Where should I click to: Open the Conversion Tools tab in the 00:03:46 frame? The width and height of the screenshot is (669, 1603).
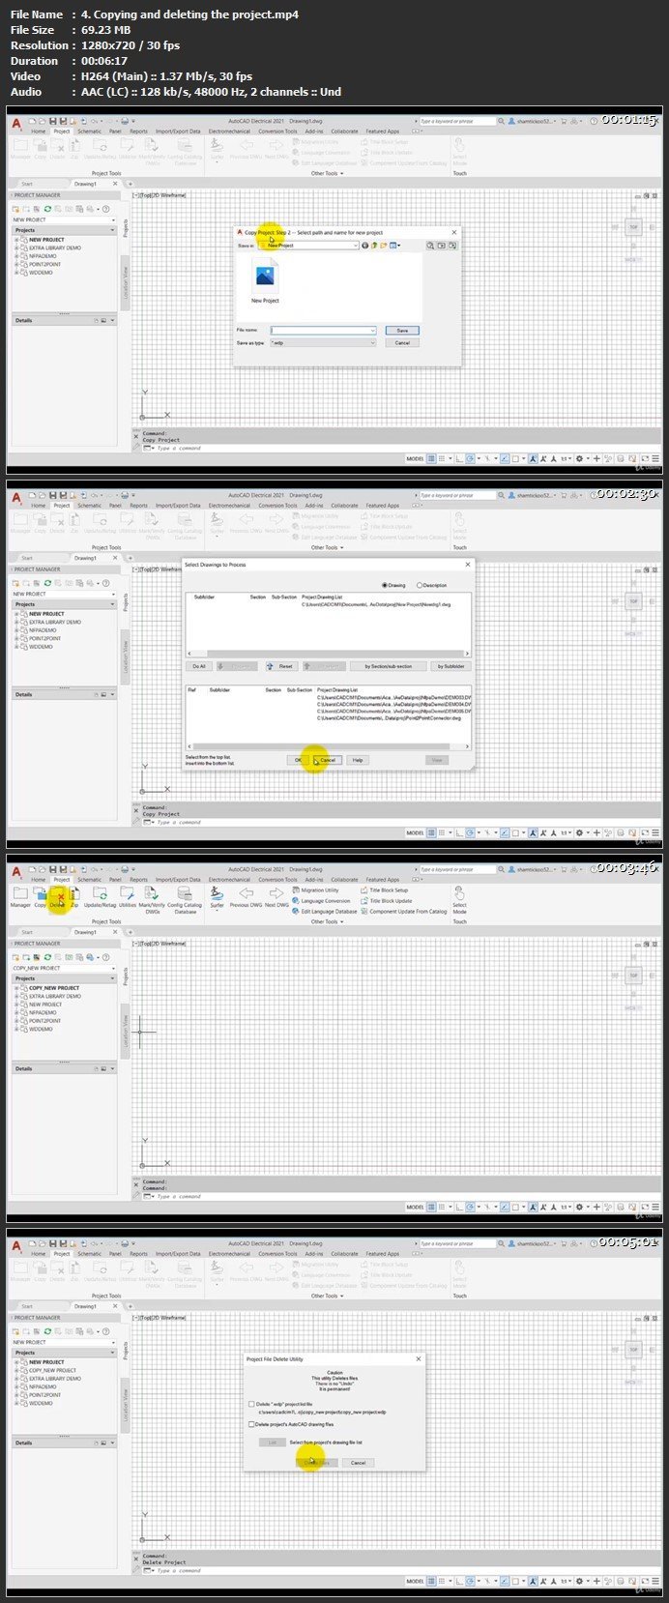click(277, 880)
